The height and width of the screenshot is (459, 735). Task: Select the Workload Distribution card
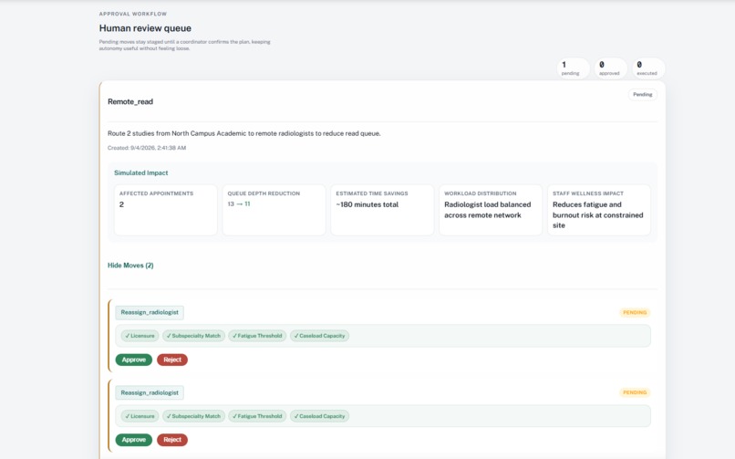pos(491,210)
